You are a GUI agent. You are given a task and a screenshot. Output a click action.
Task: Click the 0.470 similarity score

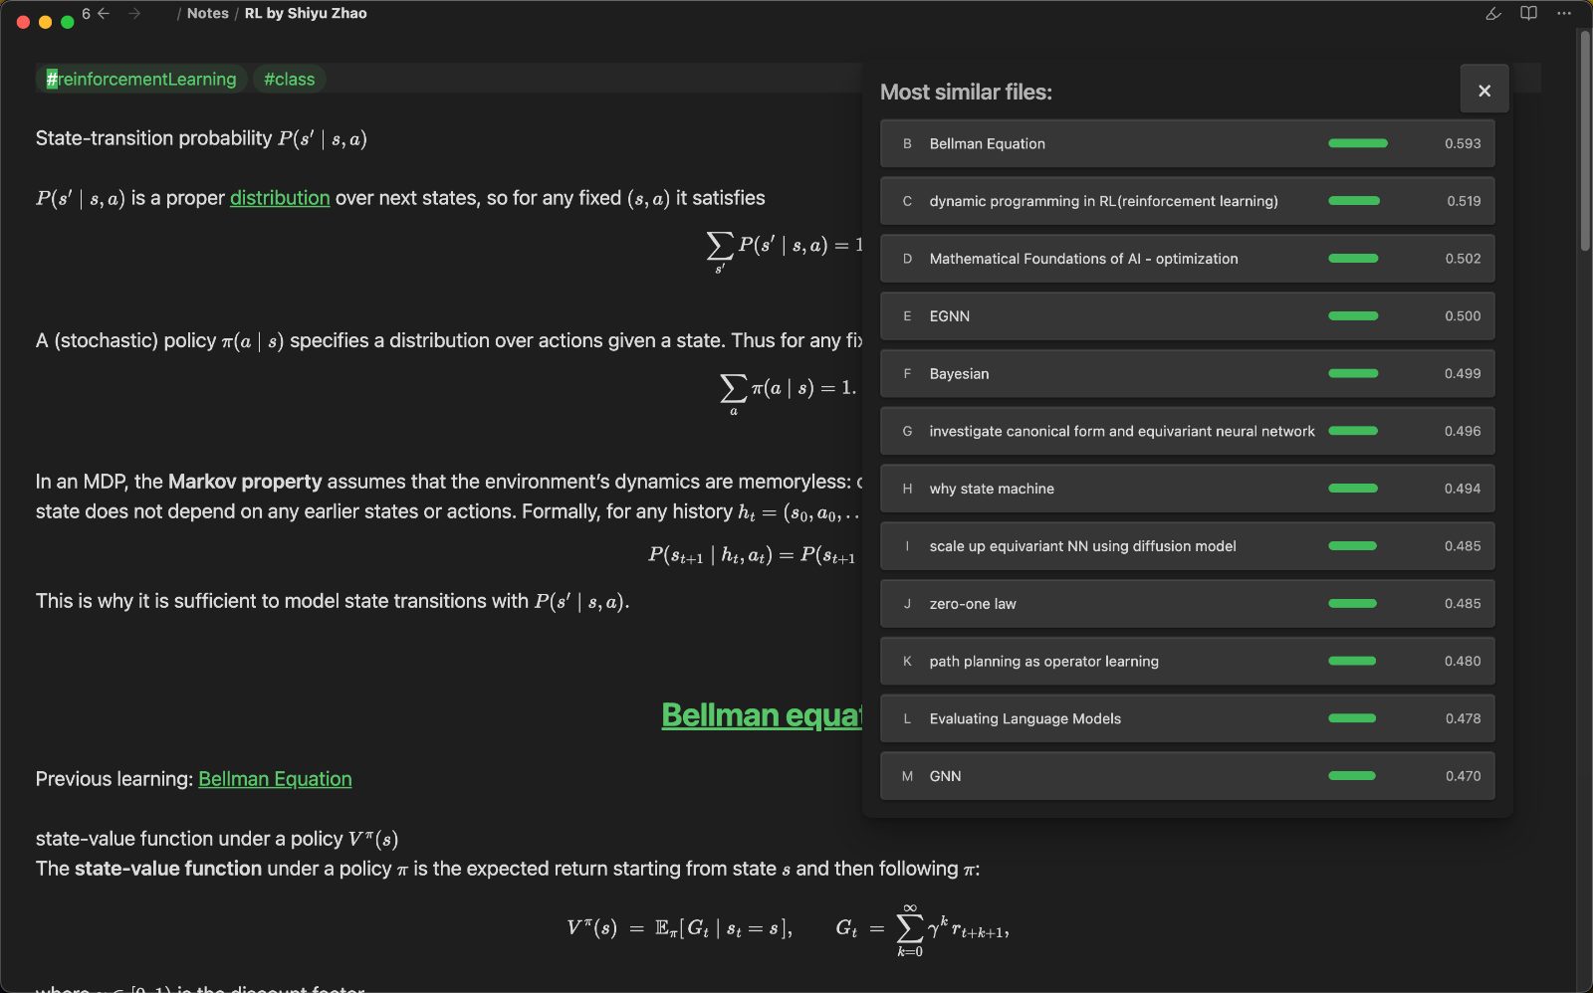coord(1463,776)
